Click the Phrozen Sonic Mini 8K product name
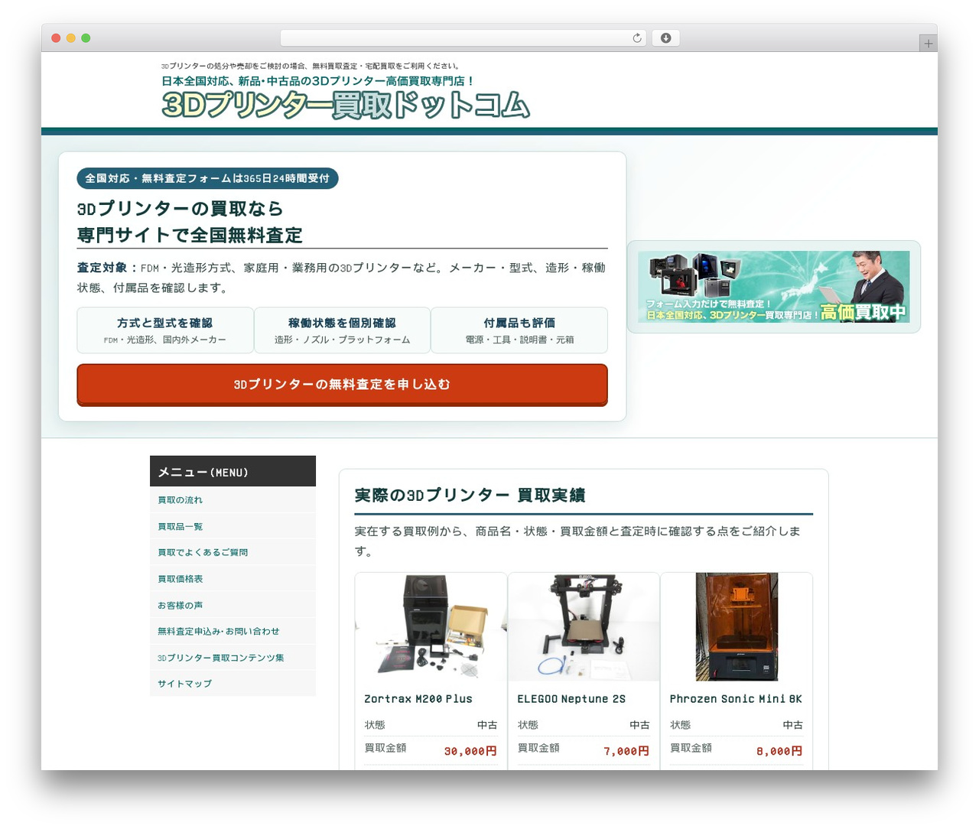979x829 pixels. coord(736,699)
